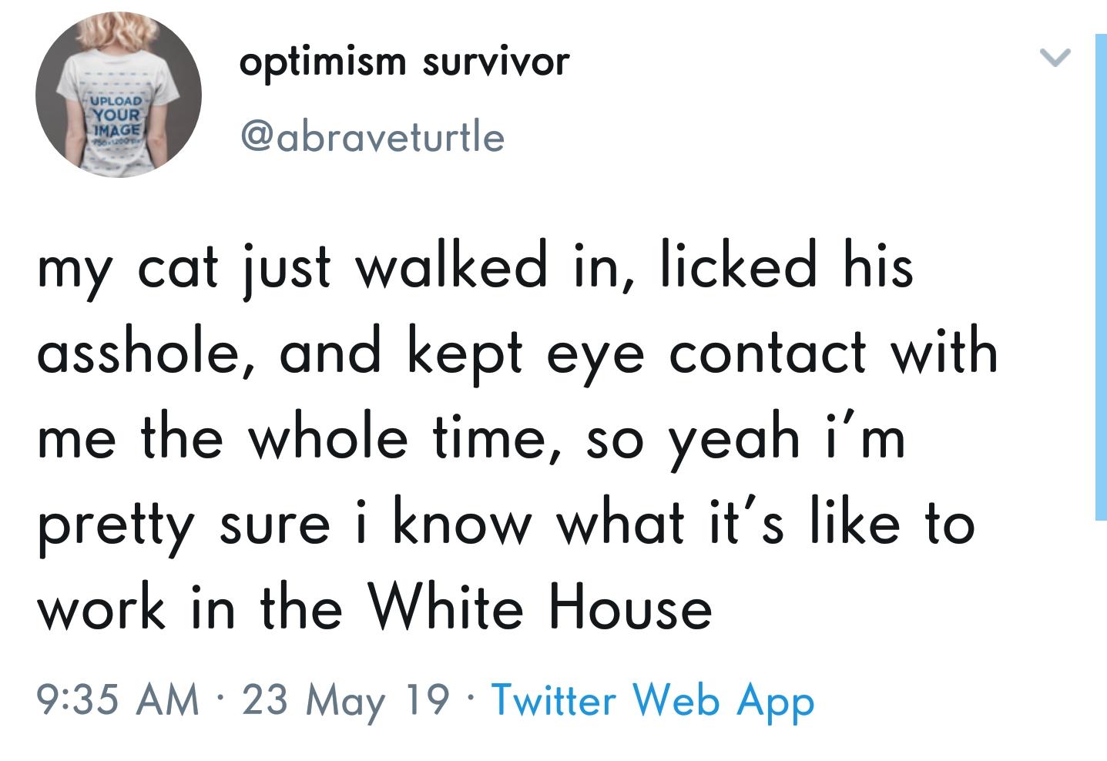Click the phrase "so yeah i'm" in tweet
The width and height of the screenshot is (1107, 761).
[x=746, y=437]
